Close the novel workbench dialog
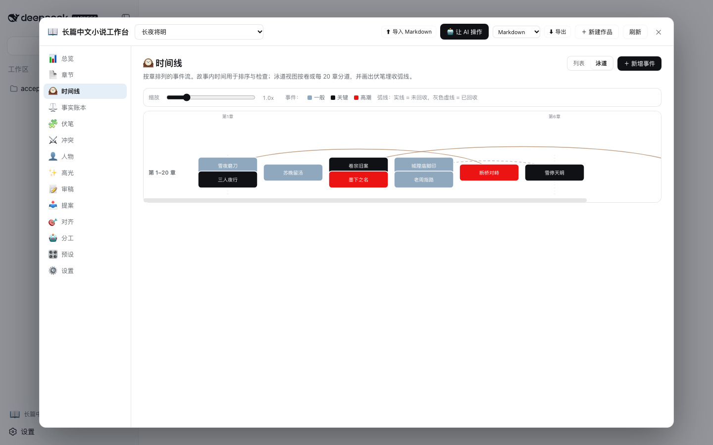The height and width of the screenshot is (445, 713). point(659,32)
